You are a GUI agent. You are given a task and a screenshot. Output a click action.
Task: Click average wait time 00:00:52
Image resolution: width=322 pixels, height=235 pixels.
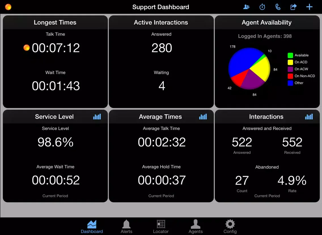click(x=56, y=180)
